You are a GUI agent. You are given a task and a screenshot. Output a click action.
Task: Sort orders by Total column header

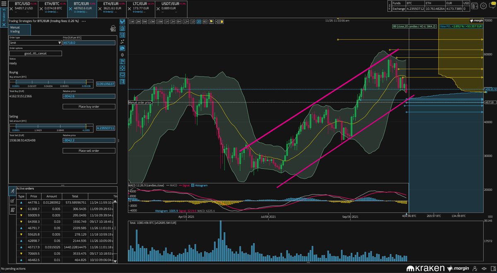(x=75, y=196)
